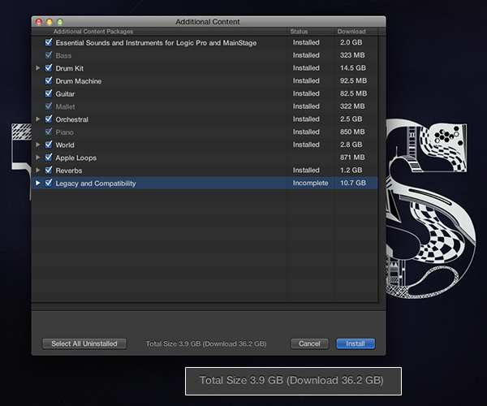Expand Legacy and Compatibility disclosure triangle

(38, 183)
